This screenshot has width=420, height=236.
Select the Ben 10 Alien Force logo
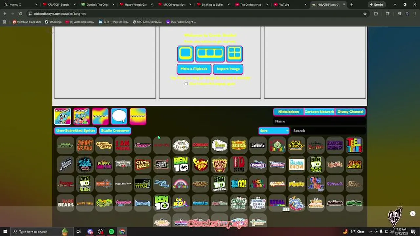tap(316, 165)
